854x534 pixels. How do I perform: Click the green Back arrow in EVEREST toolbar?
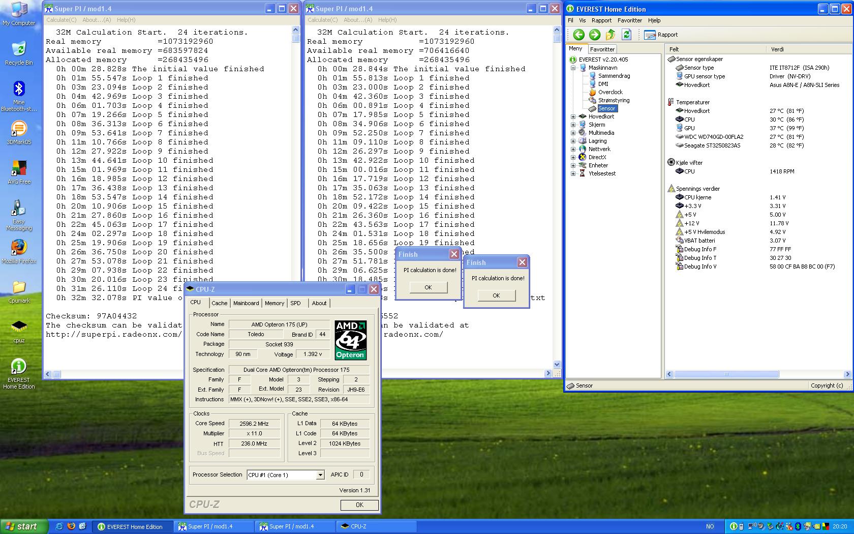click(578, 35)
